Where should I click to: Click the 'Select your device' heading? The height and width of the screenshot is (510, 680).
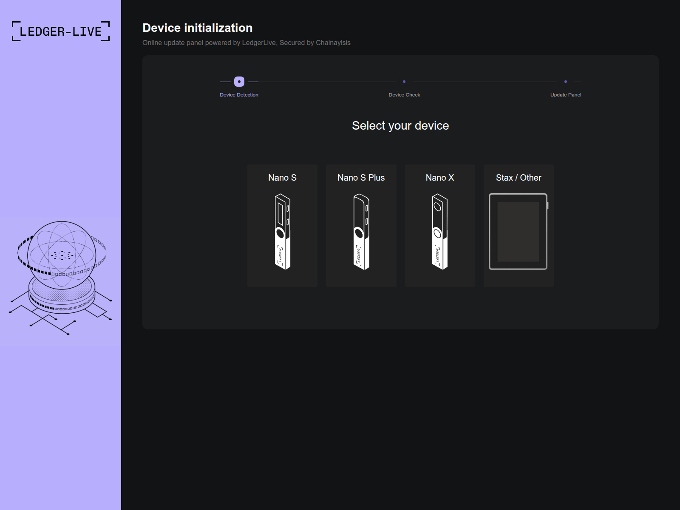tap(400, 126)
